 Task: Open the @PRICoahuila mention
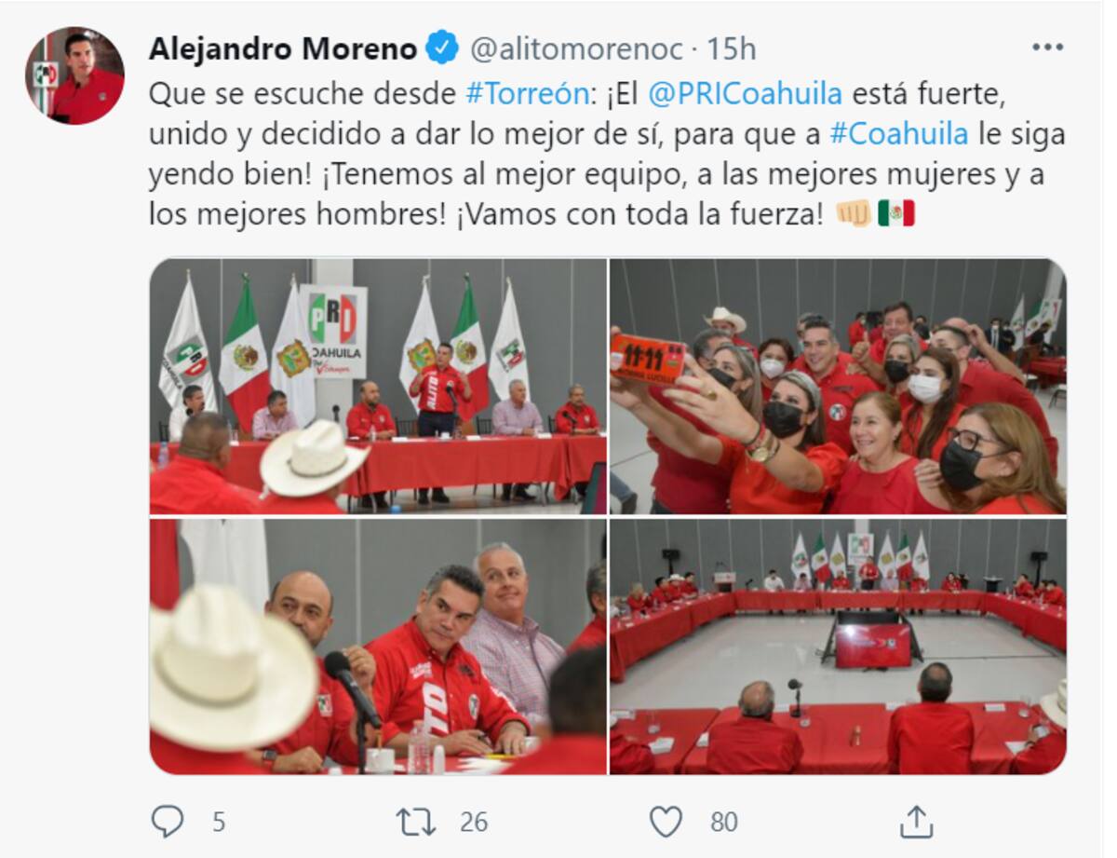click(x=746, y=94)
